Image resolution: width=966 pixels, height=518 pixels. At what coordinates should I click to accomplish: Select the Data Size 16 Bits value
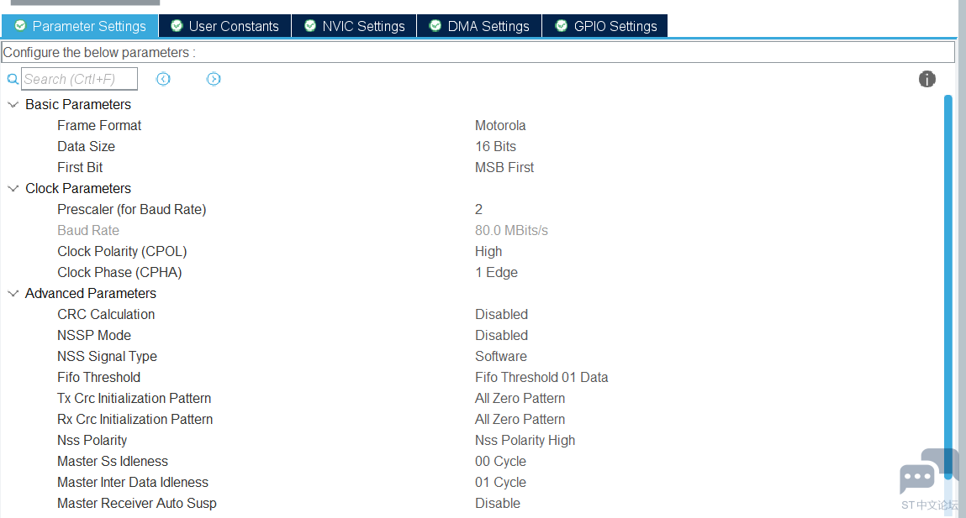(x=495, y=146)
